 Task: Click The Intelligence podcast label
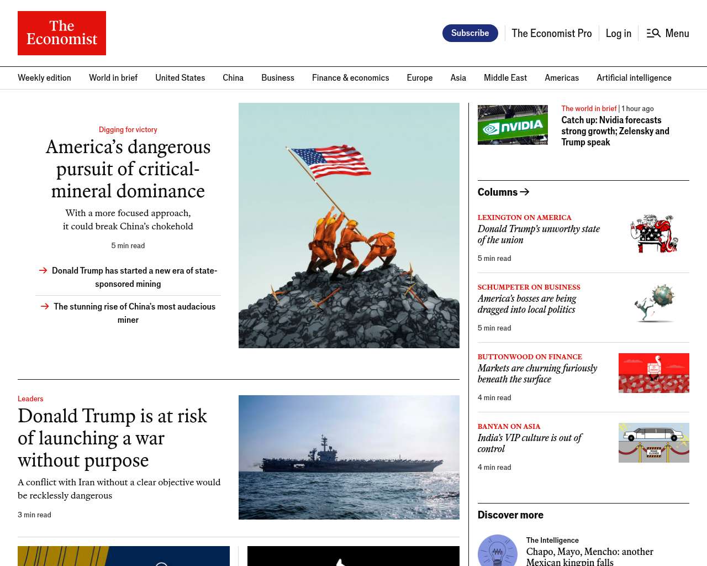click(552, 541)
